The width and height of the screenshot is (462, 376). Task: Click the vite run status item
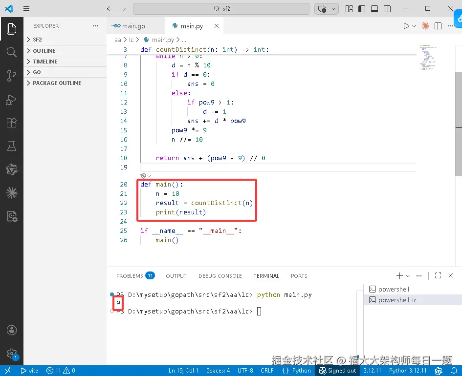coord(29,371)
